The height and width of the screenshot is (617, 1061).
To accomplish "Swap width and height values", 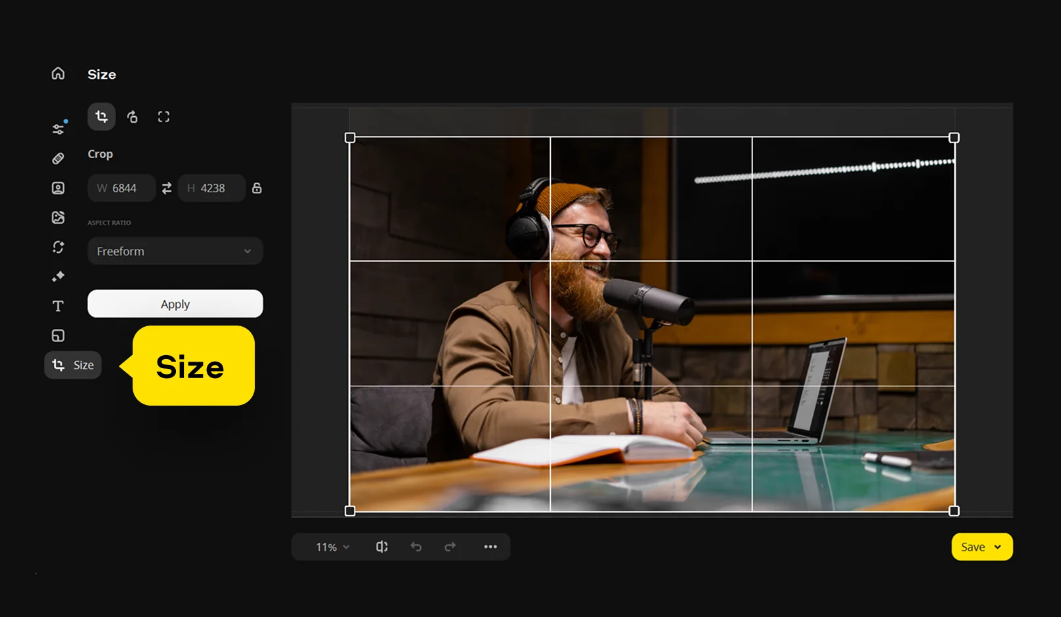I will point(167,188).
